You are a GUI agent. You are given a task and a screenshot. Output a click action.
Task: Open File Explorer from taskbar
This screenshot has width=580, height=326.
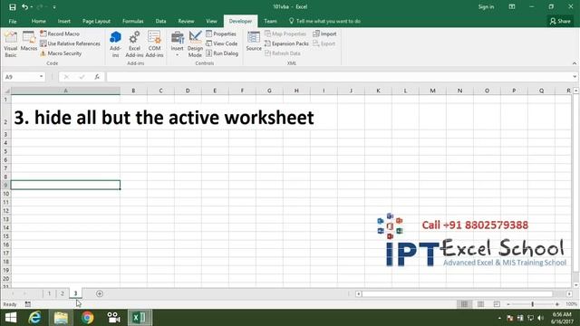click(x=61, y=318)
